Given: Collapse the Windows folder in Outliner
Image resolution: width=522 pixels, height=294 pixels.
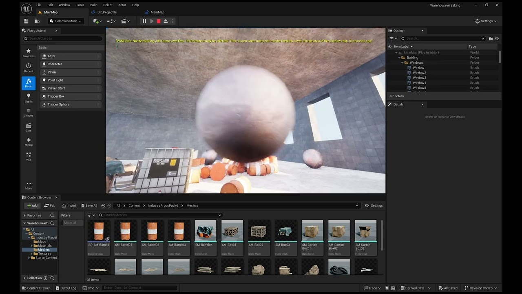Looking at the screenshot, I should point(402,63).
